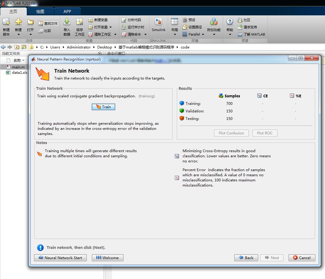Click Run and Time (运行并计时)
The image size is (325, 279).
point(133,27)
